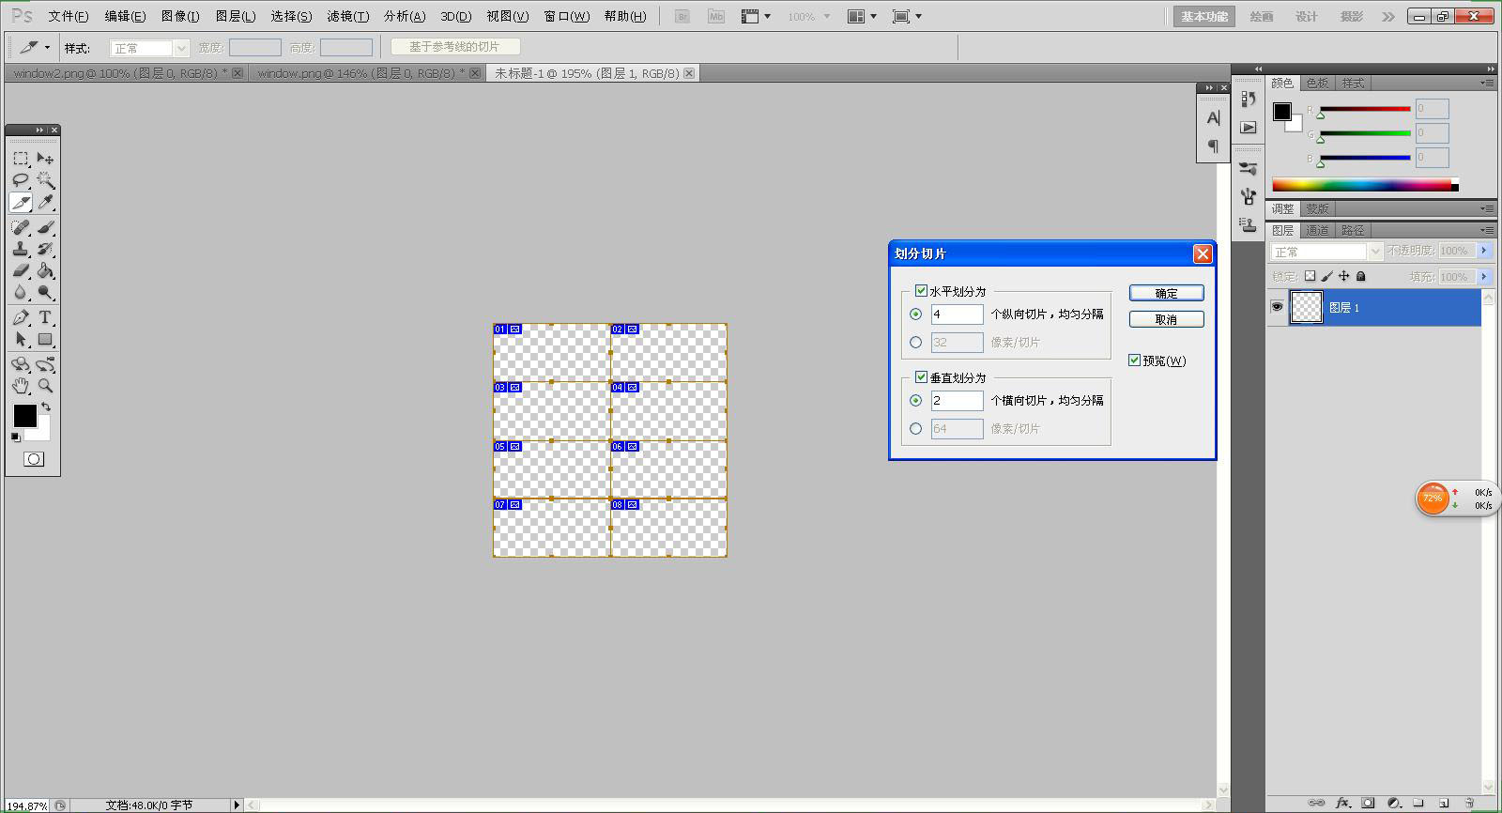The width and height of the screenshot is (1502, 813).
Task: Click the layer style fx icon
Action: tap(1342, 803)
